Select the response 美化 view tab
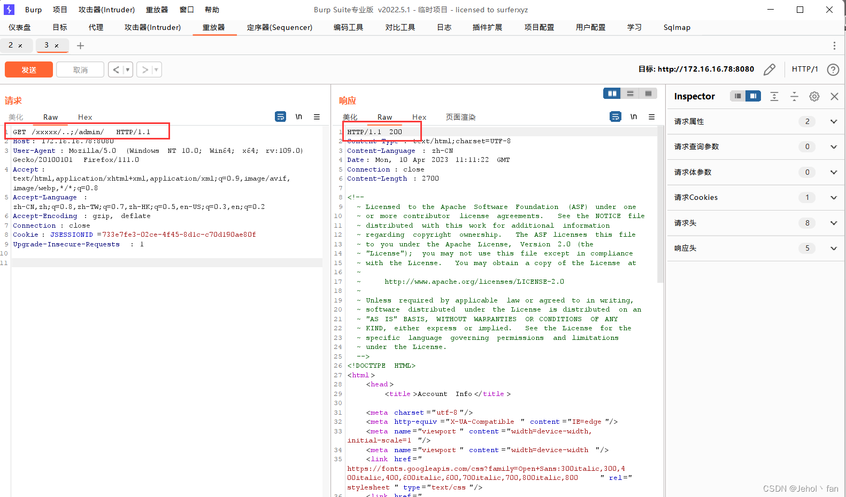Screen dimensions: 846x497 coord(350,117)
